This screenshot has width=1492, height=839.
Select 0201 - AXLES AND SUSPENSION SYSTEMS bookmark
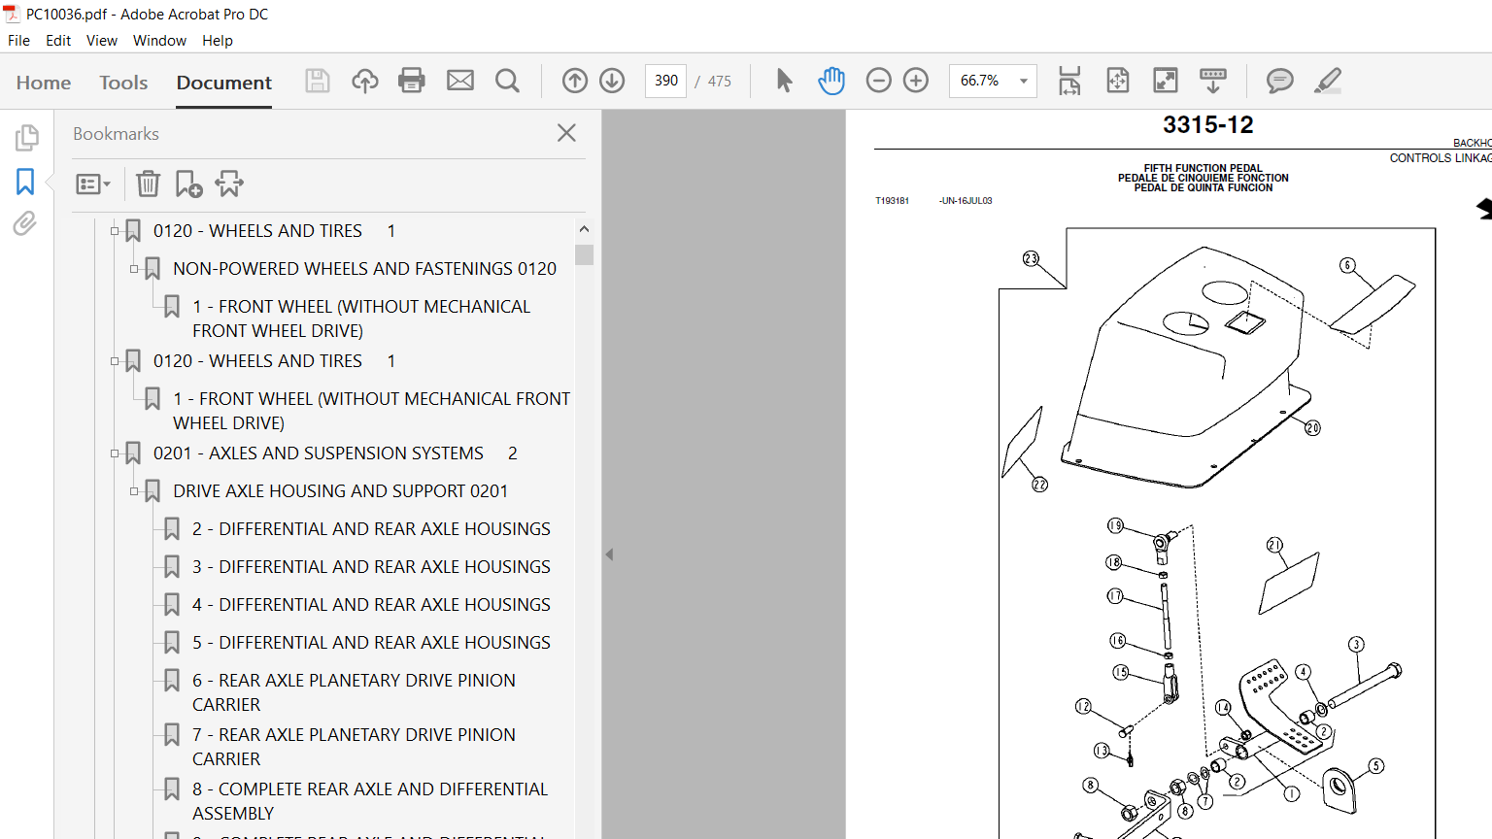click(335, 453)
